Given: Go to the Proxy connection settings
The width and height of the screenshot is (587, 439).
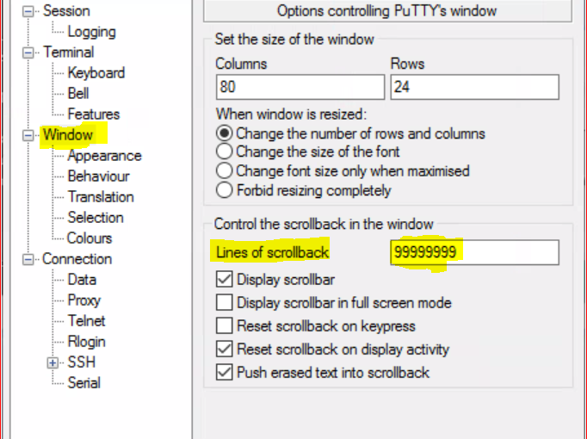Looking at the screenshot, I should (84, 300).
